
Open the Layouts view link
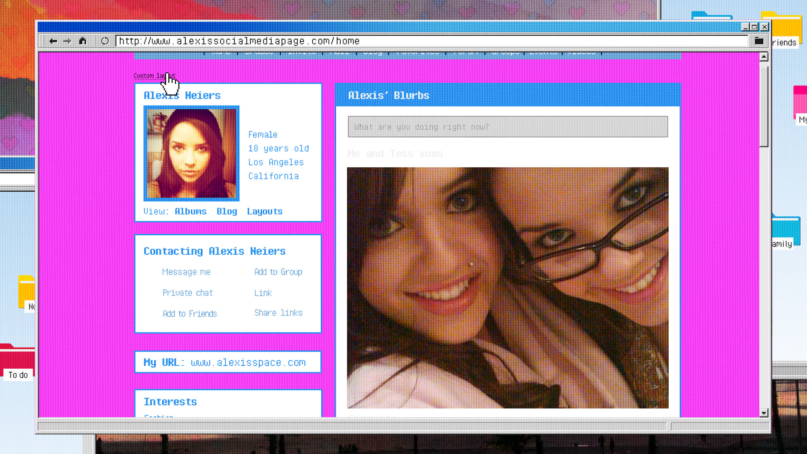[x=264, y=211]
